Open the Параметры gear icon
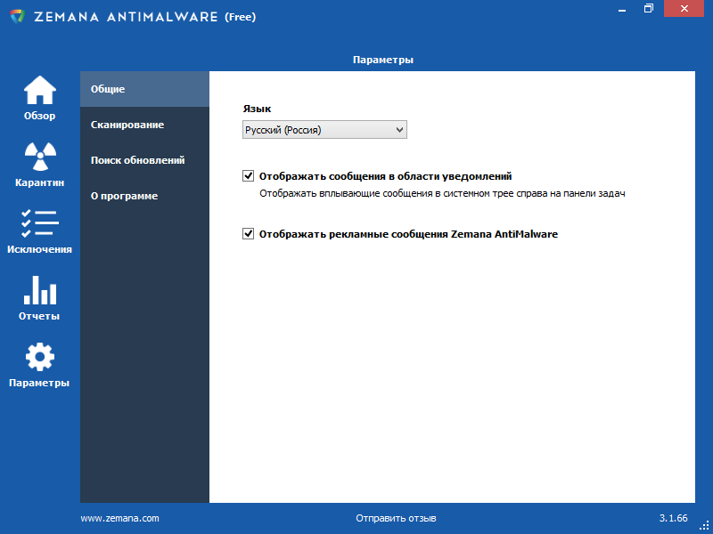 coord(39,357)
